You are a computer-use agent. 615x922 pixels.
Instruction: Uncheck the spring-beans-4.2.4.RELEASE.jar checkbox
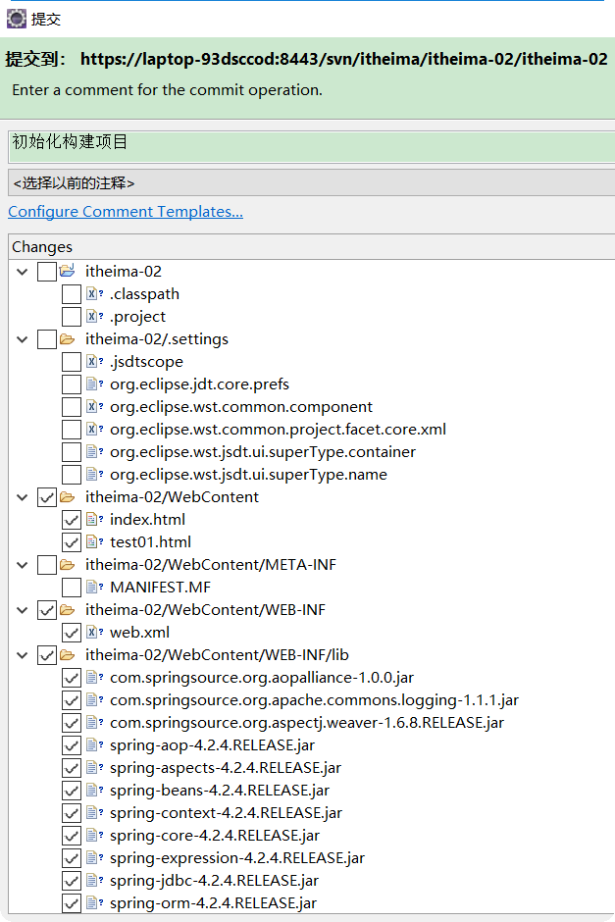pyautogui.click(x=72, y=791)
